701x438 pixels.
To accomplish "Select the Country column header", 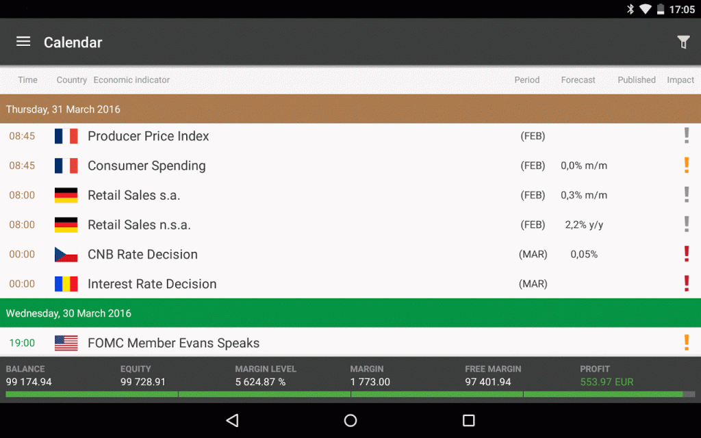I will [71, 79].
